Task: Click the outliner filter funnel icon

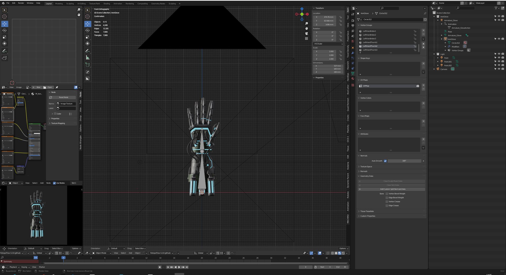Action: [496, 8]
